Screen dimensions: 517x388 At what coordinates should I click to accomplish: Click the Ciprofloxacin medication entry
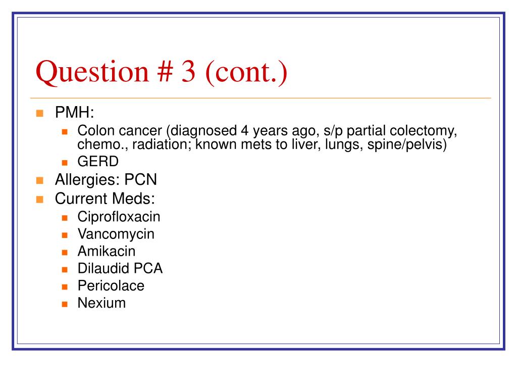click(x=119, y=217)
